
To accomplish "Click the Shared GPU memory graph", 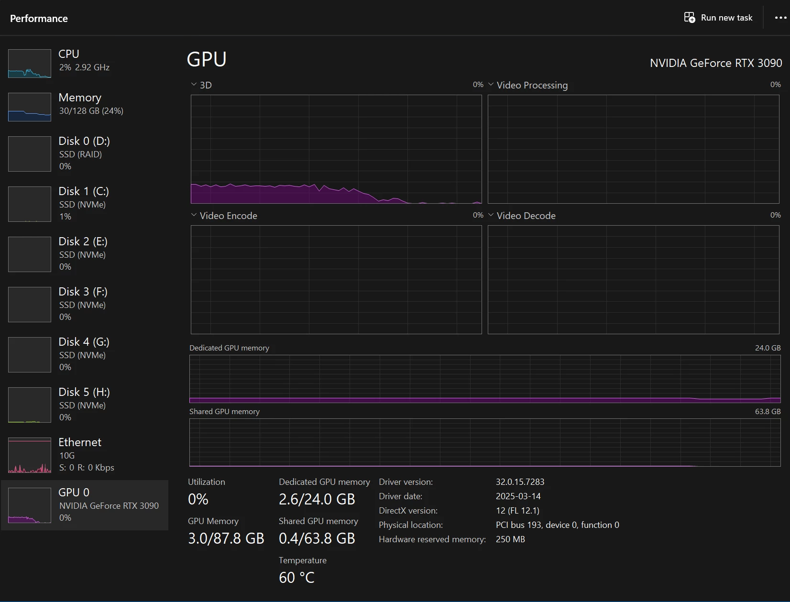I will (x=485, y=442).
